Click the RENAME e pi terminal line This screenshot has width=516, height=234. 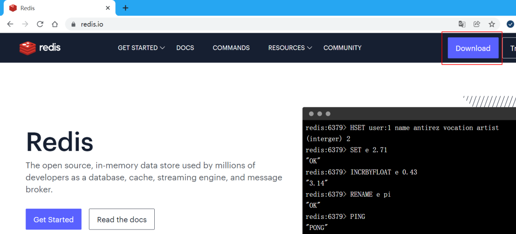pyautogui.click(x=348, y=194)
